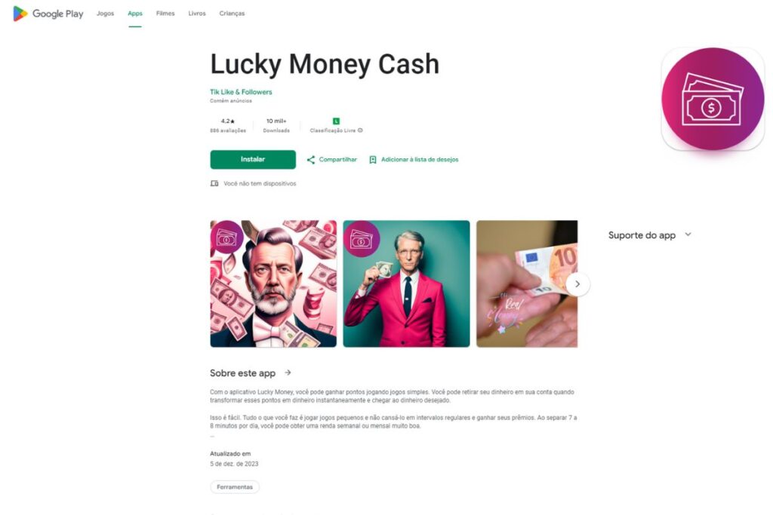This screenshot has width=773, height=515.
Task: Click the info icon beside Classificação Livre
Action: click(x=360, y=130)
